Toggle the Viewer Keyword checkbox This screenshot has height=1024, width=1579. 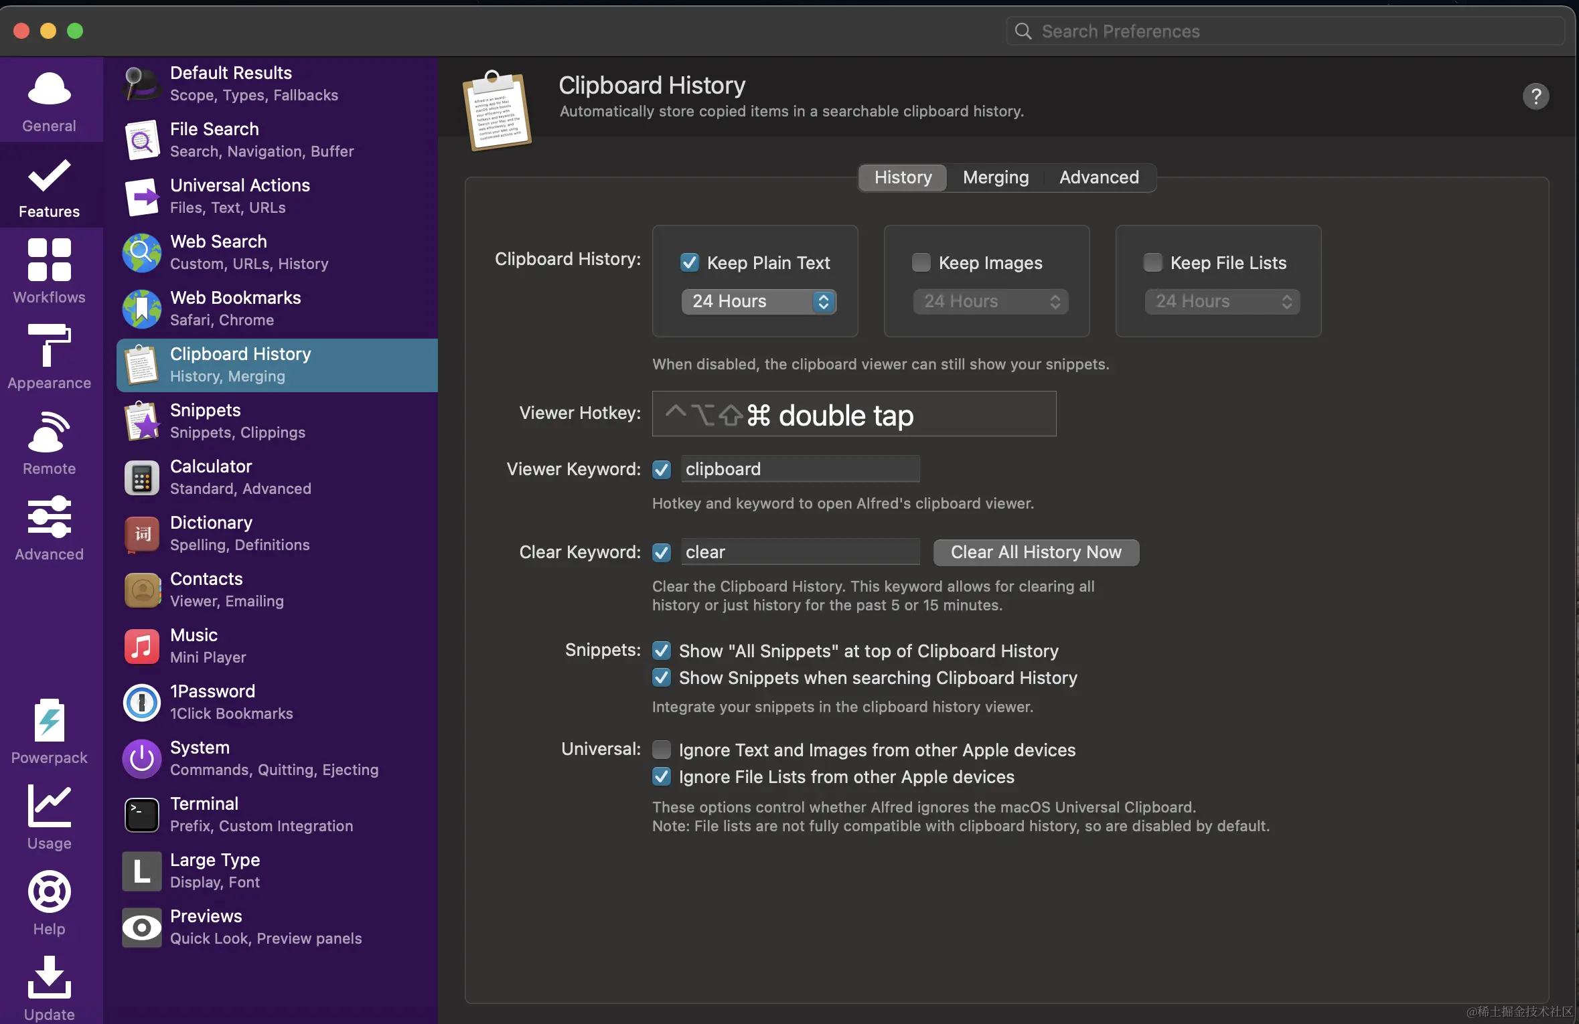[x=662, y=469]
